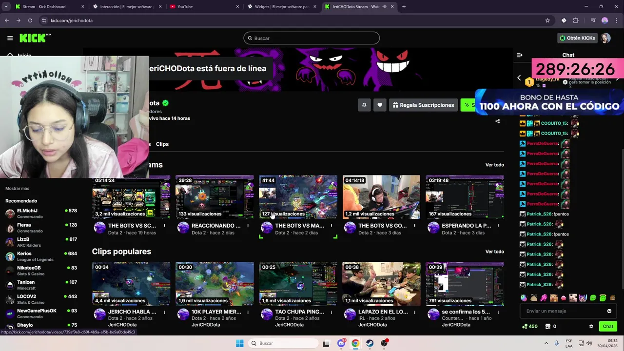The image size is (624, 351).
Task: Open ELMichiJ recommended channel
Action: 41,214
